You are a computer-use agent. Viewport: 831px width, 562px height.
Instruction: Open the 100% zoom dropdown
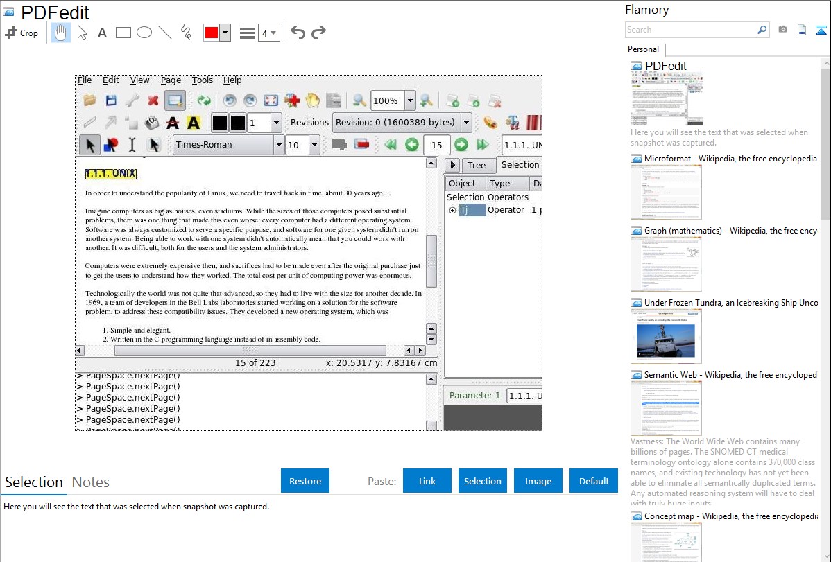(x=410, y=100)
